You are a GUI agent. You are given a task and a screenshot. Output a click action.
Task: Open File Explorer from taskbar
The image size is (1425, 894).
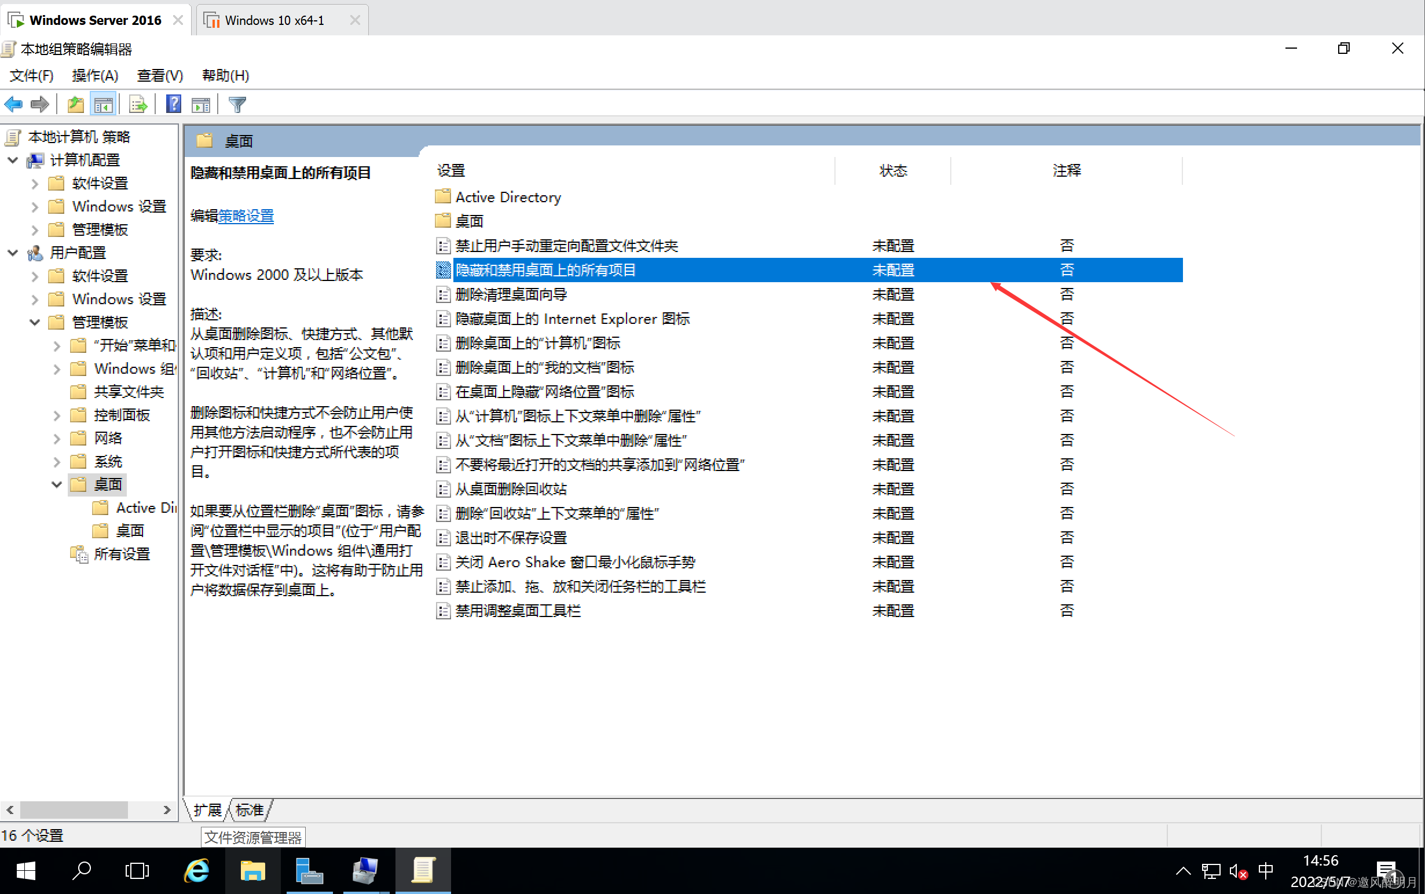(x=253, y=870)
